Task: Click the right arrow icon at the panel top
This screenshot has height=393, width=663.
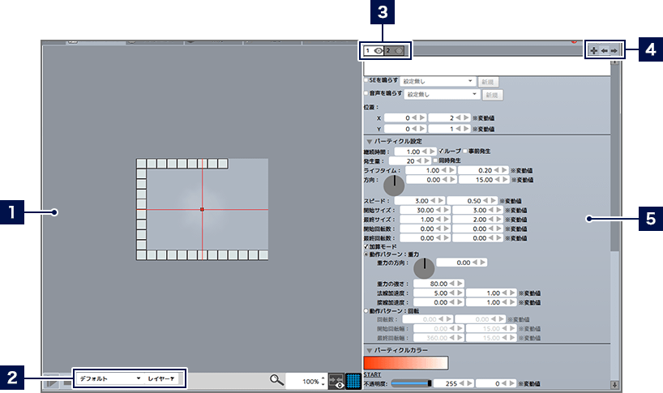Action: coord(614,50)
